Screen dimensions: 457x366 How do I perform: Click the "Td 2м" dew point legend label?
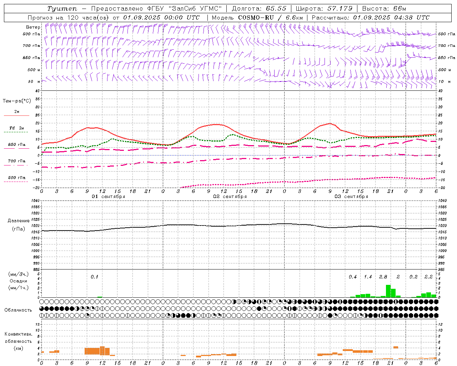pyautogui.click(x=17, y=128)
